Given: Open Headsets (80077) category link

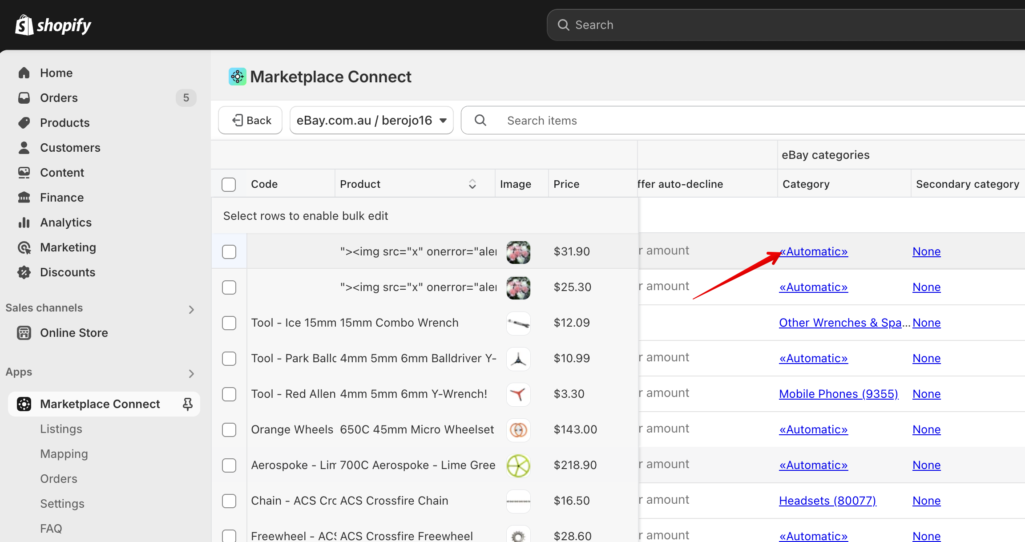Looking at the screenshot, I should click(x=827, y=501).
